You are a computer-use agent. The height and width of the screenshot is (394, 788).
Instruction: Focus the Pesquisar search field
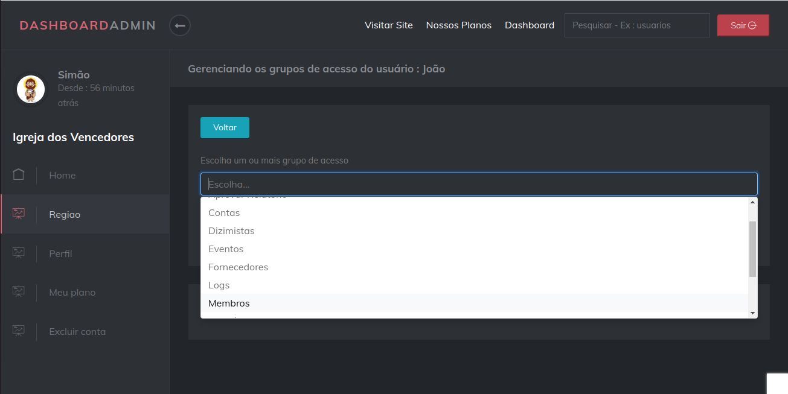[637, 25]
